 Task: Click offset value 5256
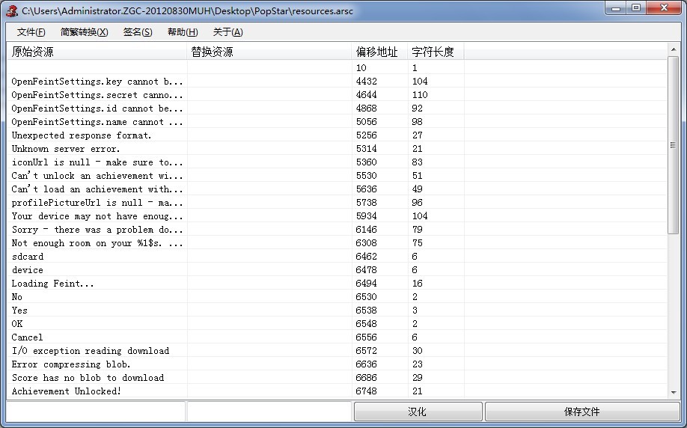pyautogui.click(x=366, y=135)
